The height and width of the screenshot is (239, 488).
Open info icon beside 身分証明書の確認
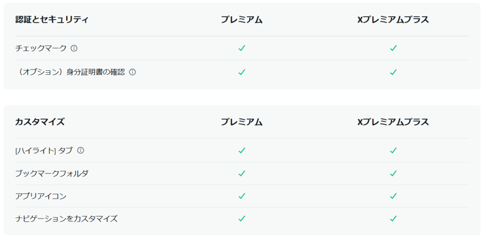(x=132, y=72)
